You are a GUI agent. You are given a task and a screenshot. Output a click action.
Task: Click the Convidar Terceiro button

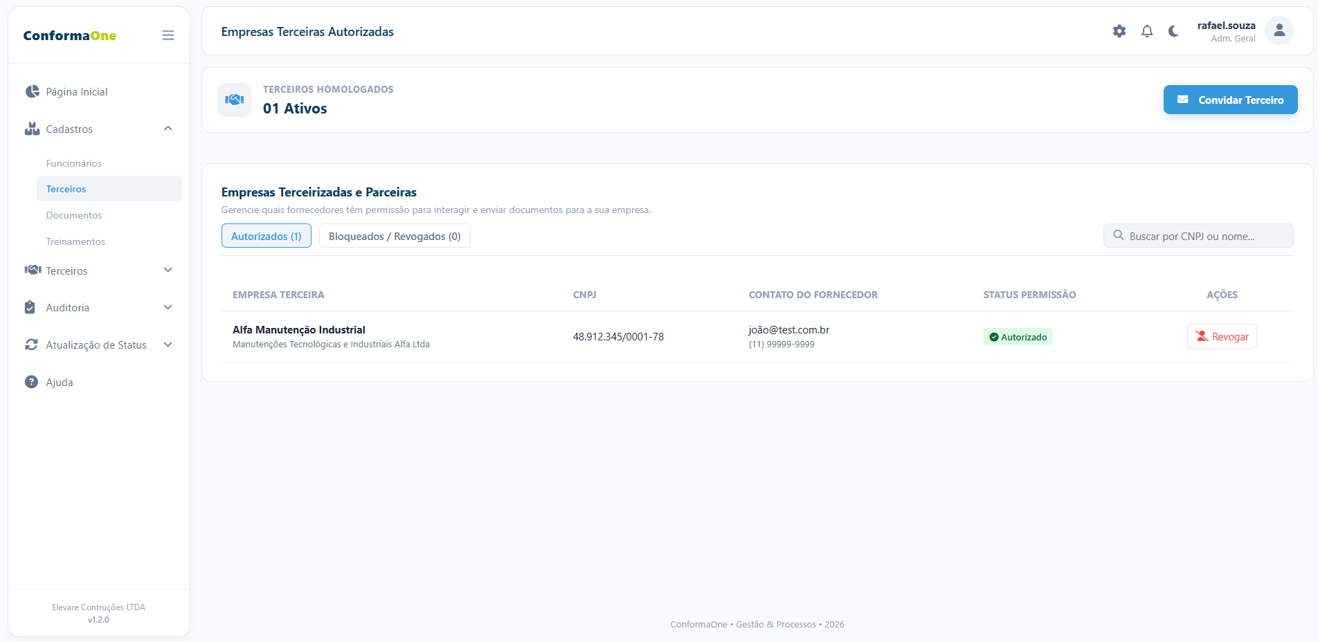(1231, 100)
